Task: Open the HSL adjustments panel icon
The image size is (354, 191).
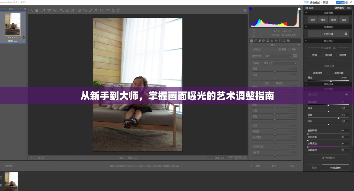Action: [264, 41]
